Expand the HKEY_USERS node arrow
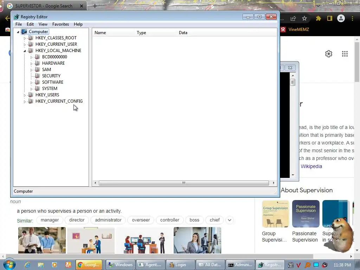Screen dimensions: 360x270 point(25,95)
